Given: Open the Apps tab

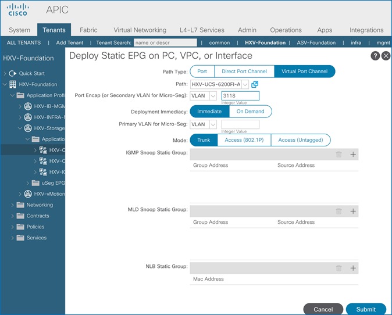Looking at the screenshot, I should coord(325,30).
